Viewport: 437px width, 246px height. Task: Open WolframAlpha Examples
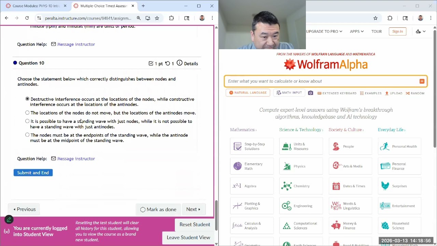(371, 93)
